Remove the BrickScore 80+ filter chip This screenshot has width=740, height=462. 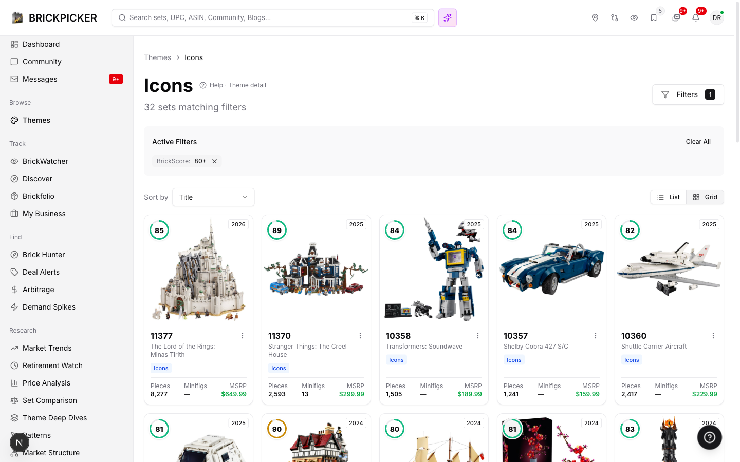pyautogui.click(x=215, y=161)
